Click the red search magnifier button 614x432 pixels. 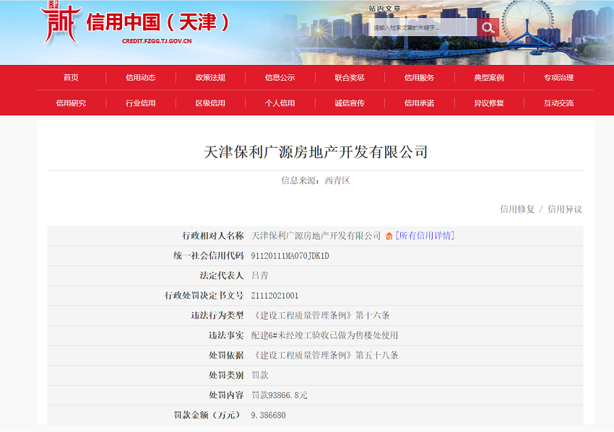click(488, 27)
